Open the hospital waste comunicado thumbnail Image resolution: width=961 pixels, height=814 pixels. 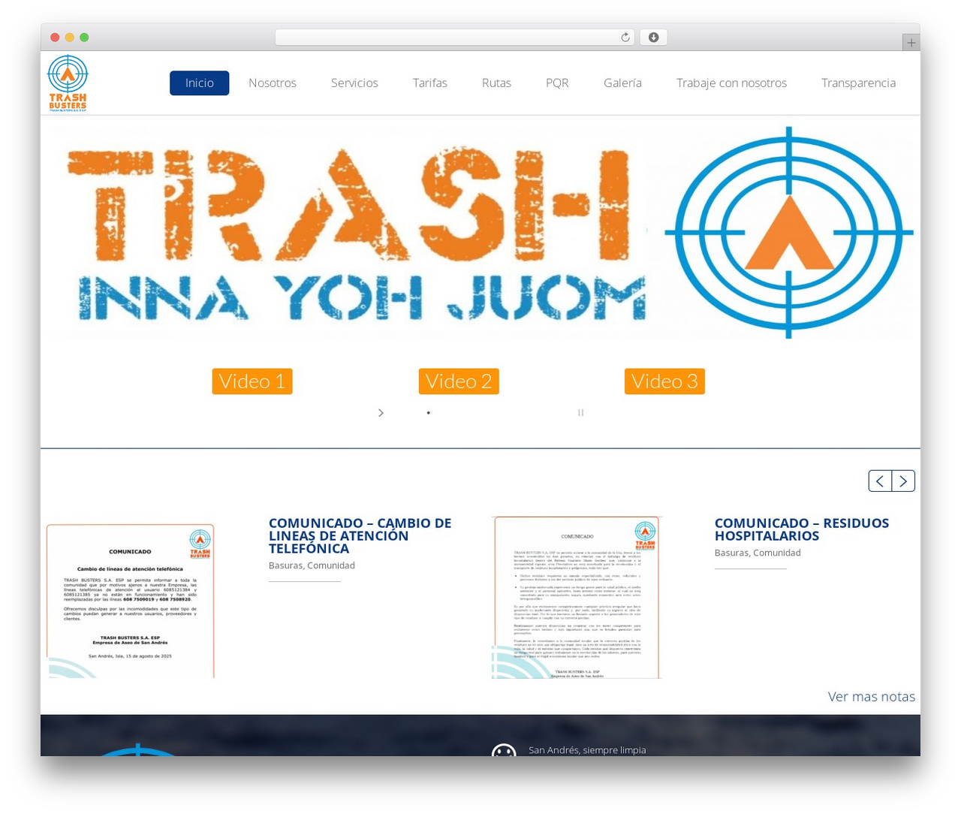577,598
